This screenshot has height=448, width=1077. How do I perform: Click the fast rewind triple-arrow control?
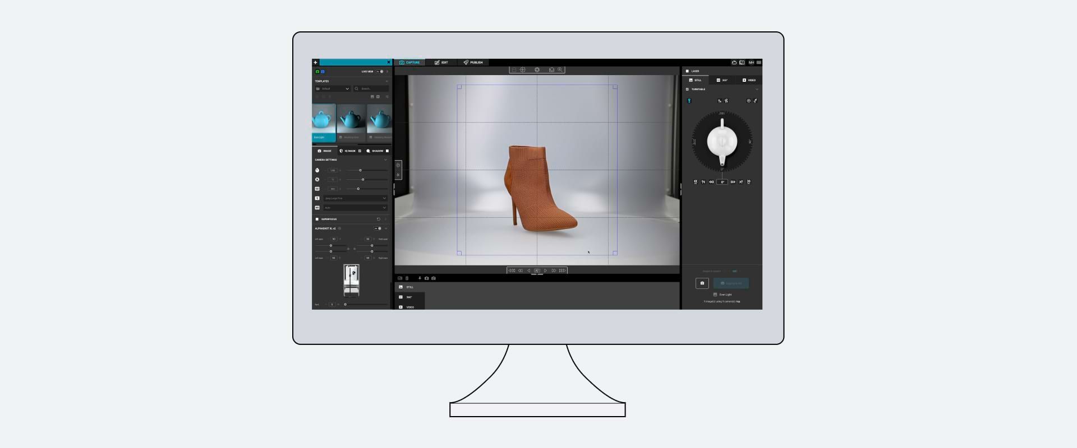(x=512, y=270)
